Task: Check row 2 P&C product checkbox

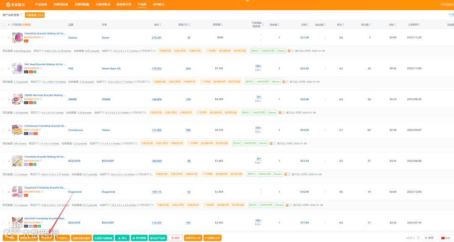Action: click(x=3, y=68)
